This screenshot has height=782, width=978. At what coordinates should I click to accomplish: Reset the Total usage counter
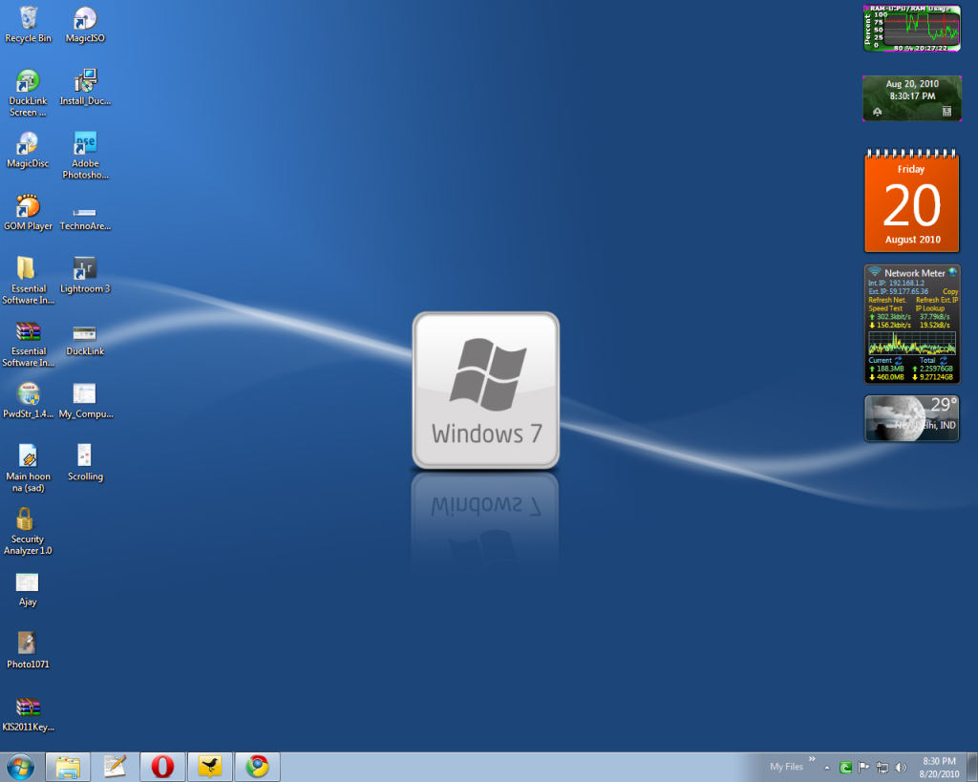pos(943,360)
